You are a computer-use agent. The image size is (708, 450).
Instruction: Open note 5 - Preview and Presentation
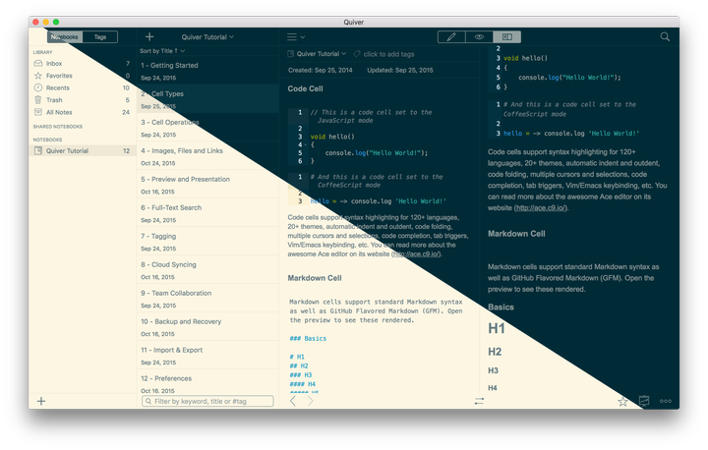(x=207, y=184)
